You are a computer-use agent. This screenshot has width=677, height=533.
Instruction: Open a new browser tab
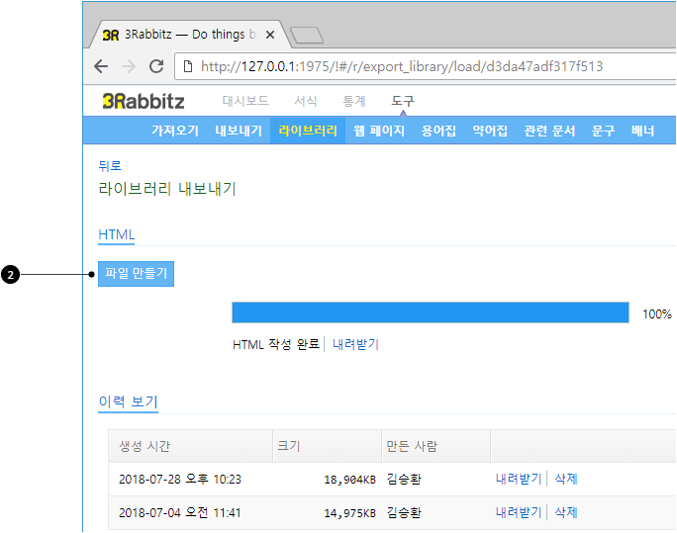point(307,35)
